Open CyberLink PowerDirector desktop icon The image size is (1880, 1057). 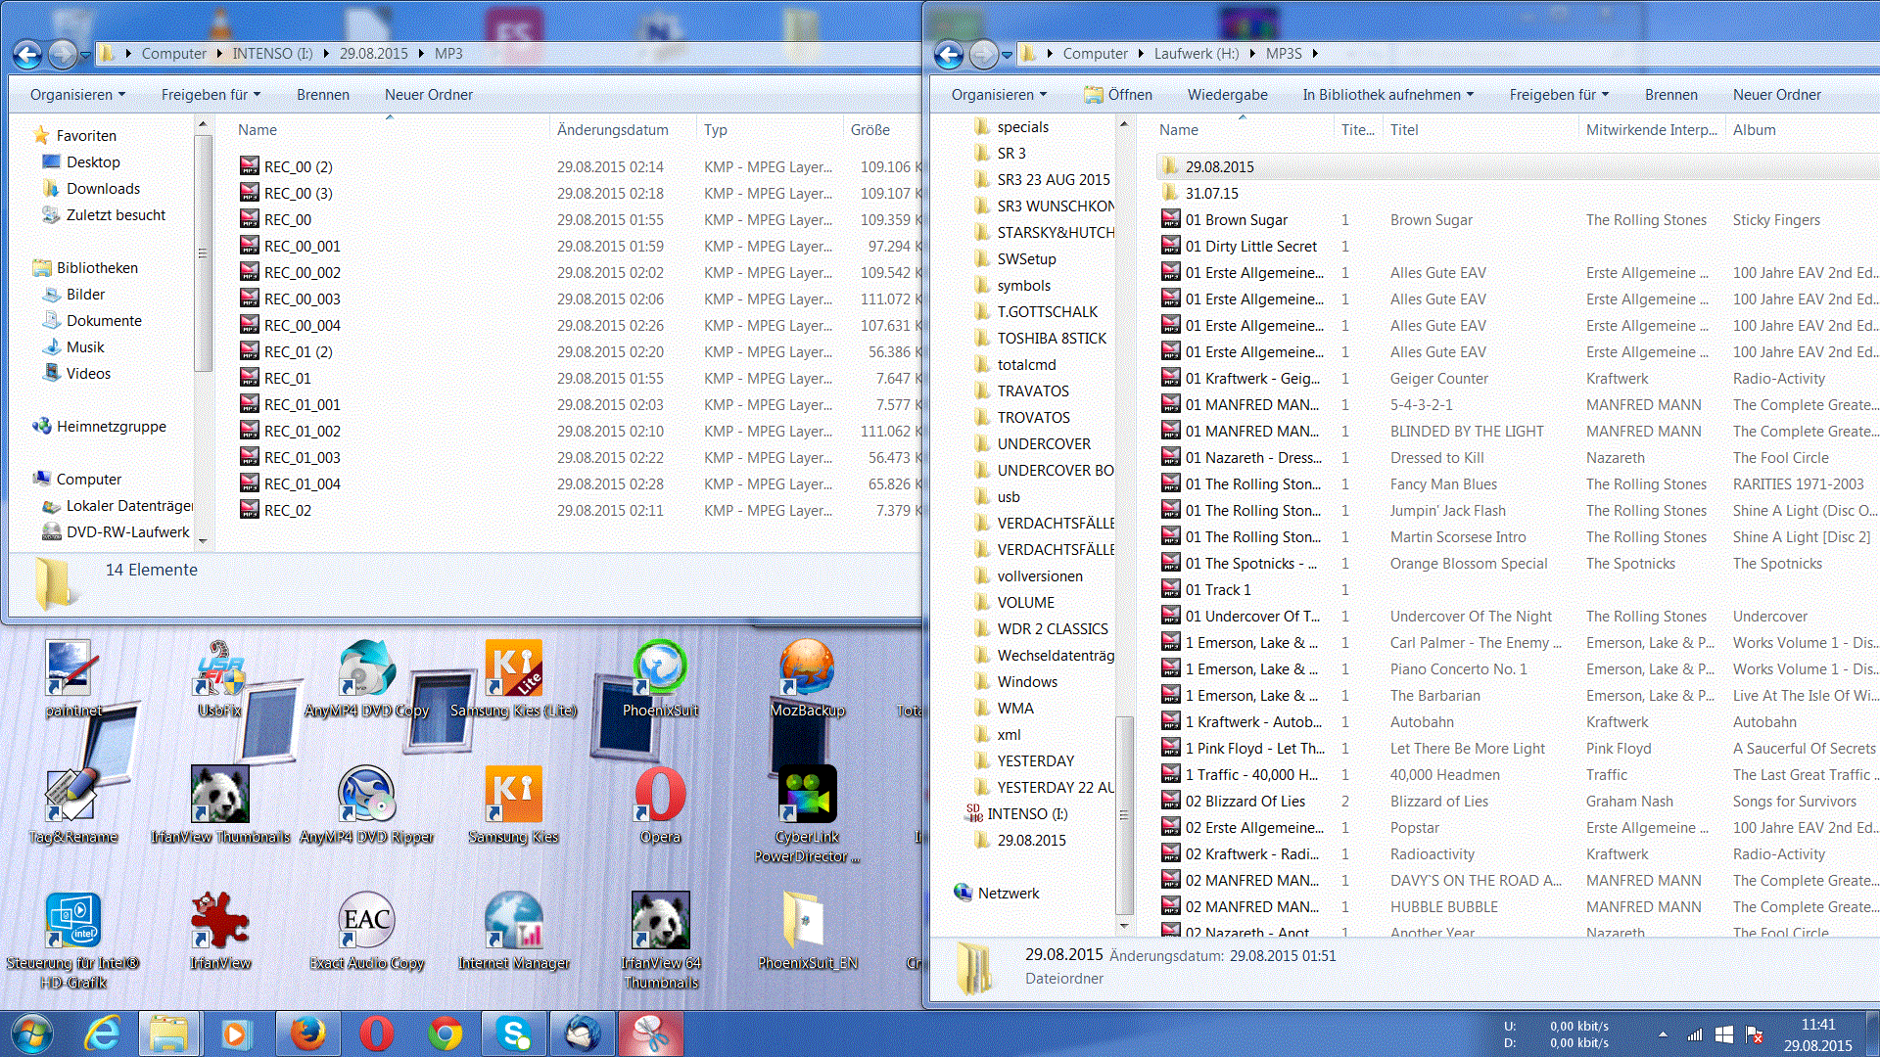tap(807, 814)
